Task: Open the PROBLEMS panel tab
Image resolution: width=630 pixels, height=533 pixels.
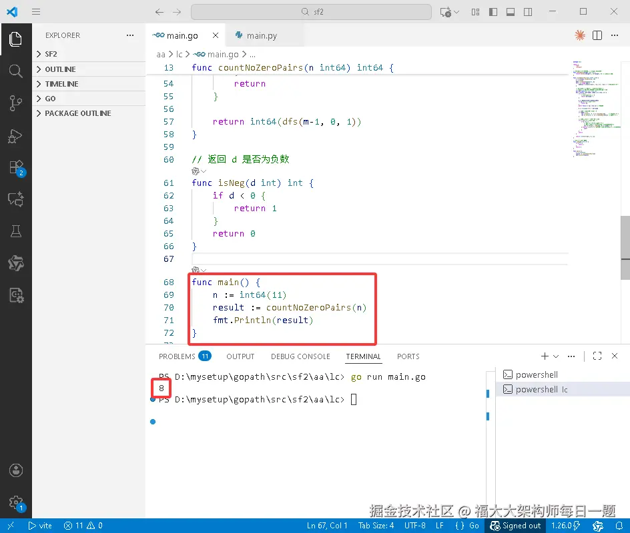Action: point(184,356)
